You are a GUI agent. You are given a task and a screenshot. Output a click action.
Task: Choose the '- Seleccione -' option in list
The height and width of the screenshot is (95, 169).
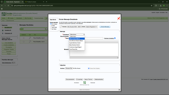click(77, 36)
